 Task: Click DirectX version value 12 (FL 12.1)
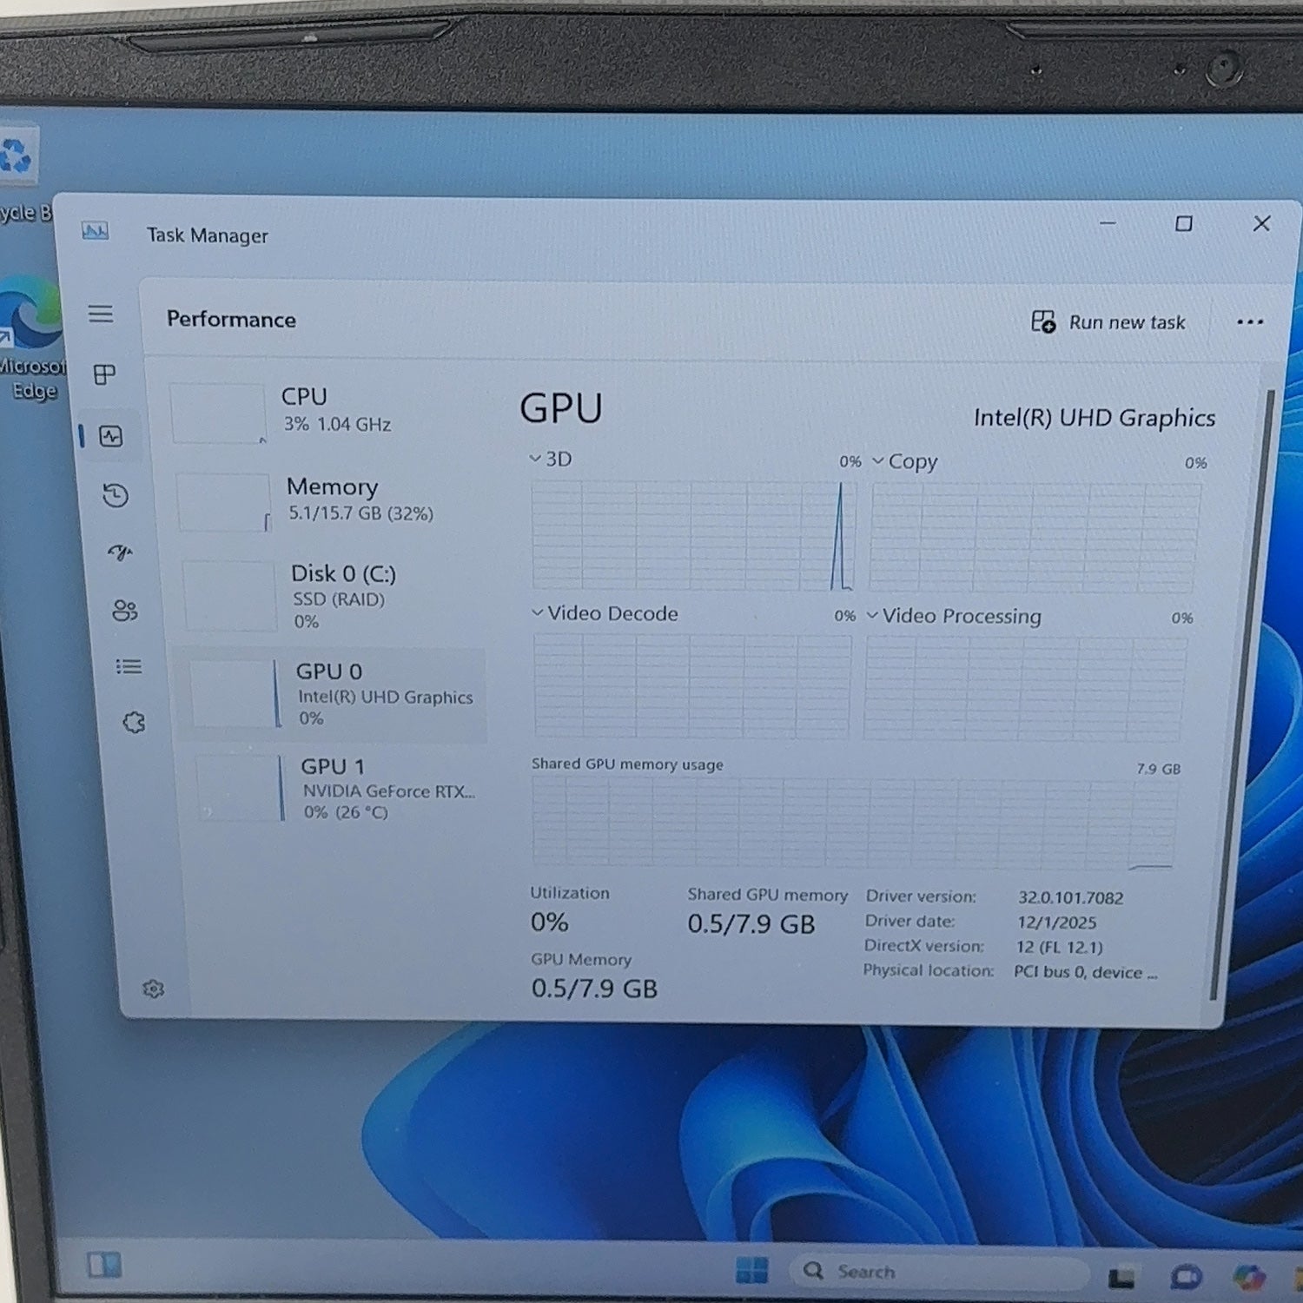click(x=1059, y=947)
